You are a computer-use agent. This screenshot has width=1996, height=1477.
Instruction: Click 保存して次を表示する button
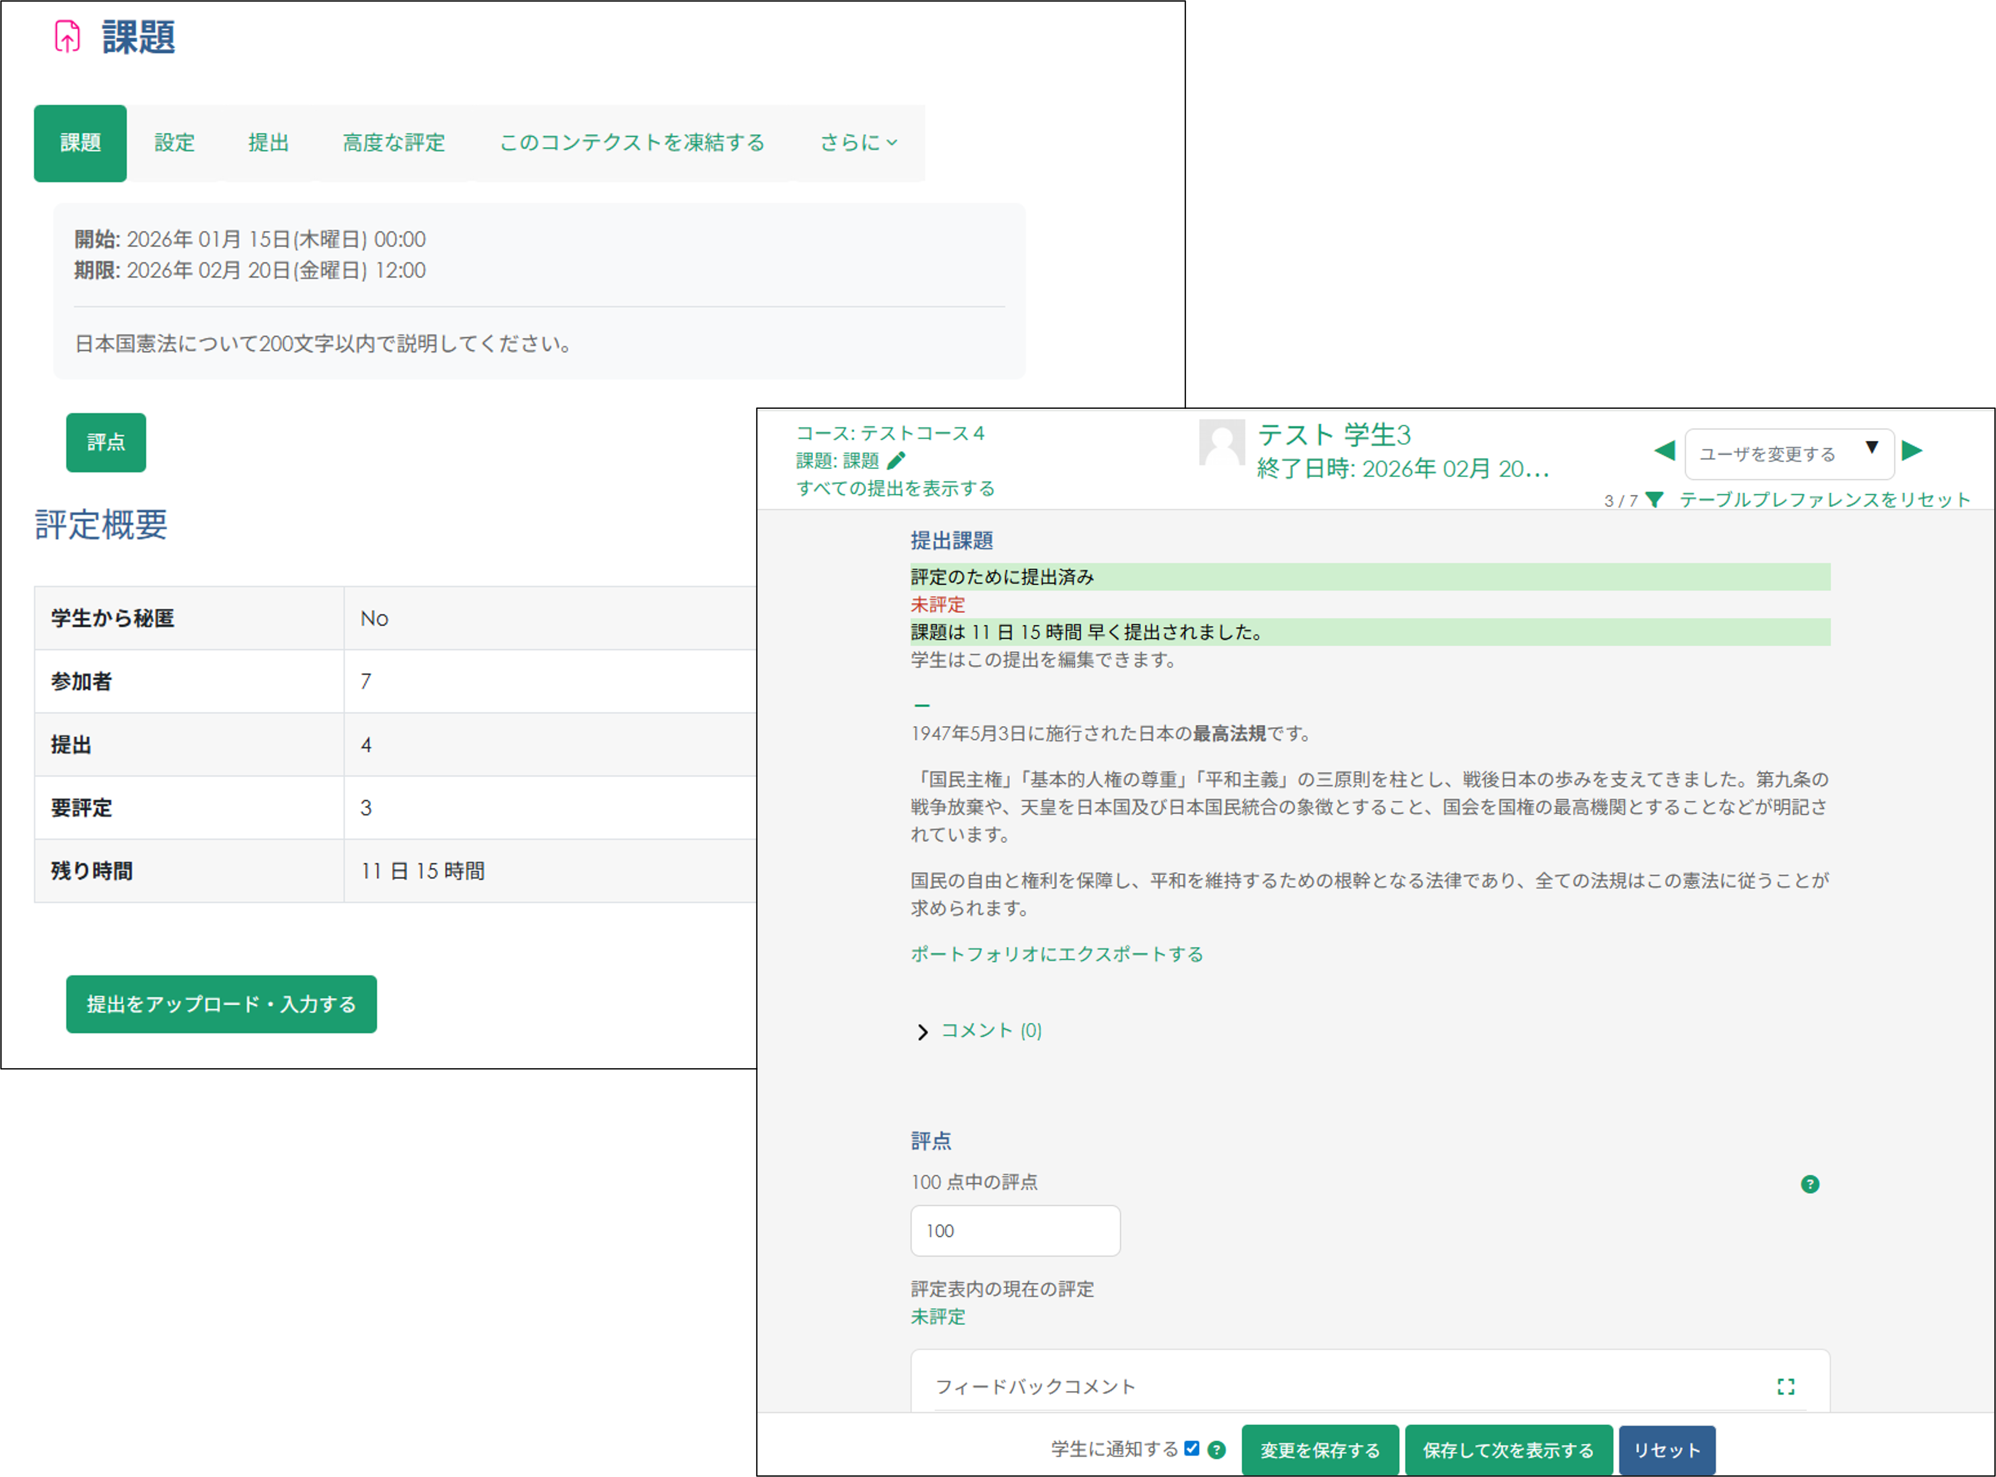pyautogui.click(x=1508, y=1450)
